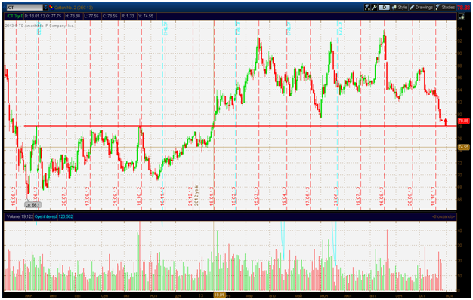Click the L: 77.55 low value

(91, 16)
